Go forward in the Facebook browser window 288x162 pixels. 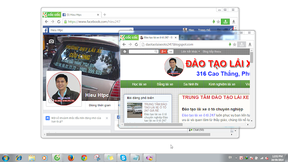53,22
